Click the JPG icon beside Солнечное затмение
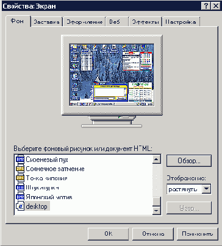222x246 pixels. [20, 169]
